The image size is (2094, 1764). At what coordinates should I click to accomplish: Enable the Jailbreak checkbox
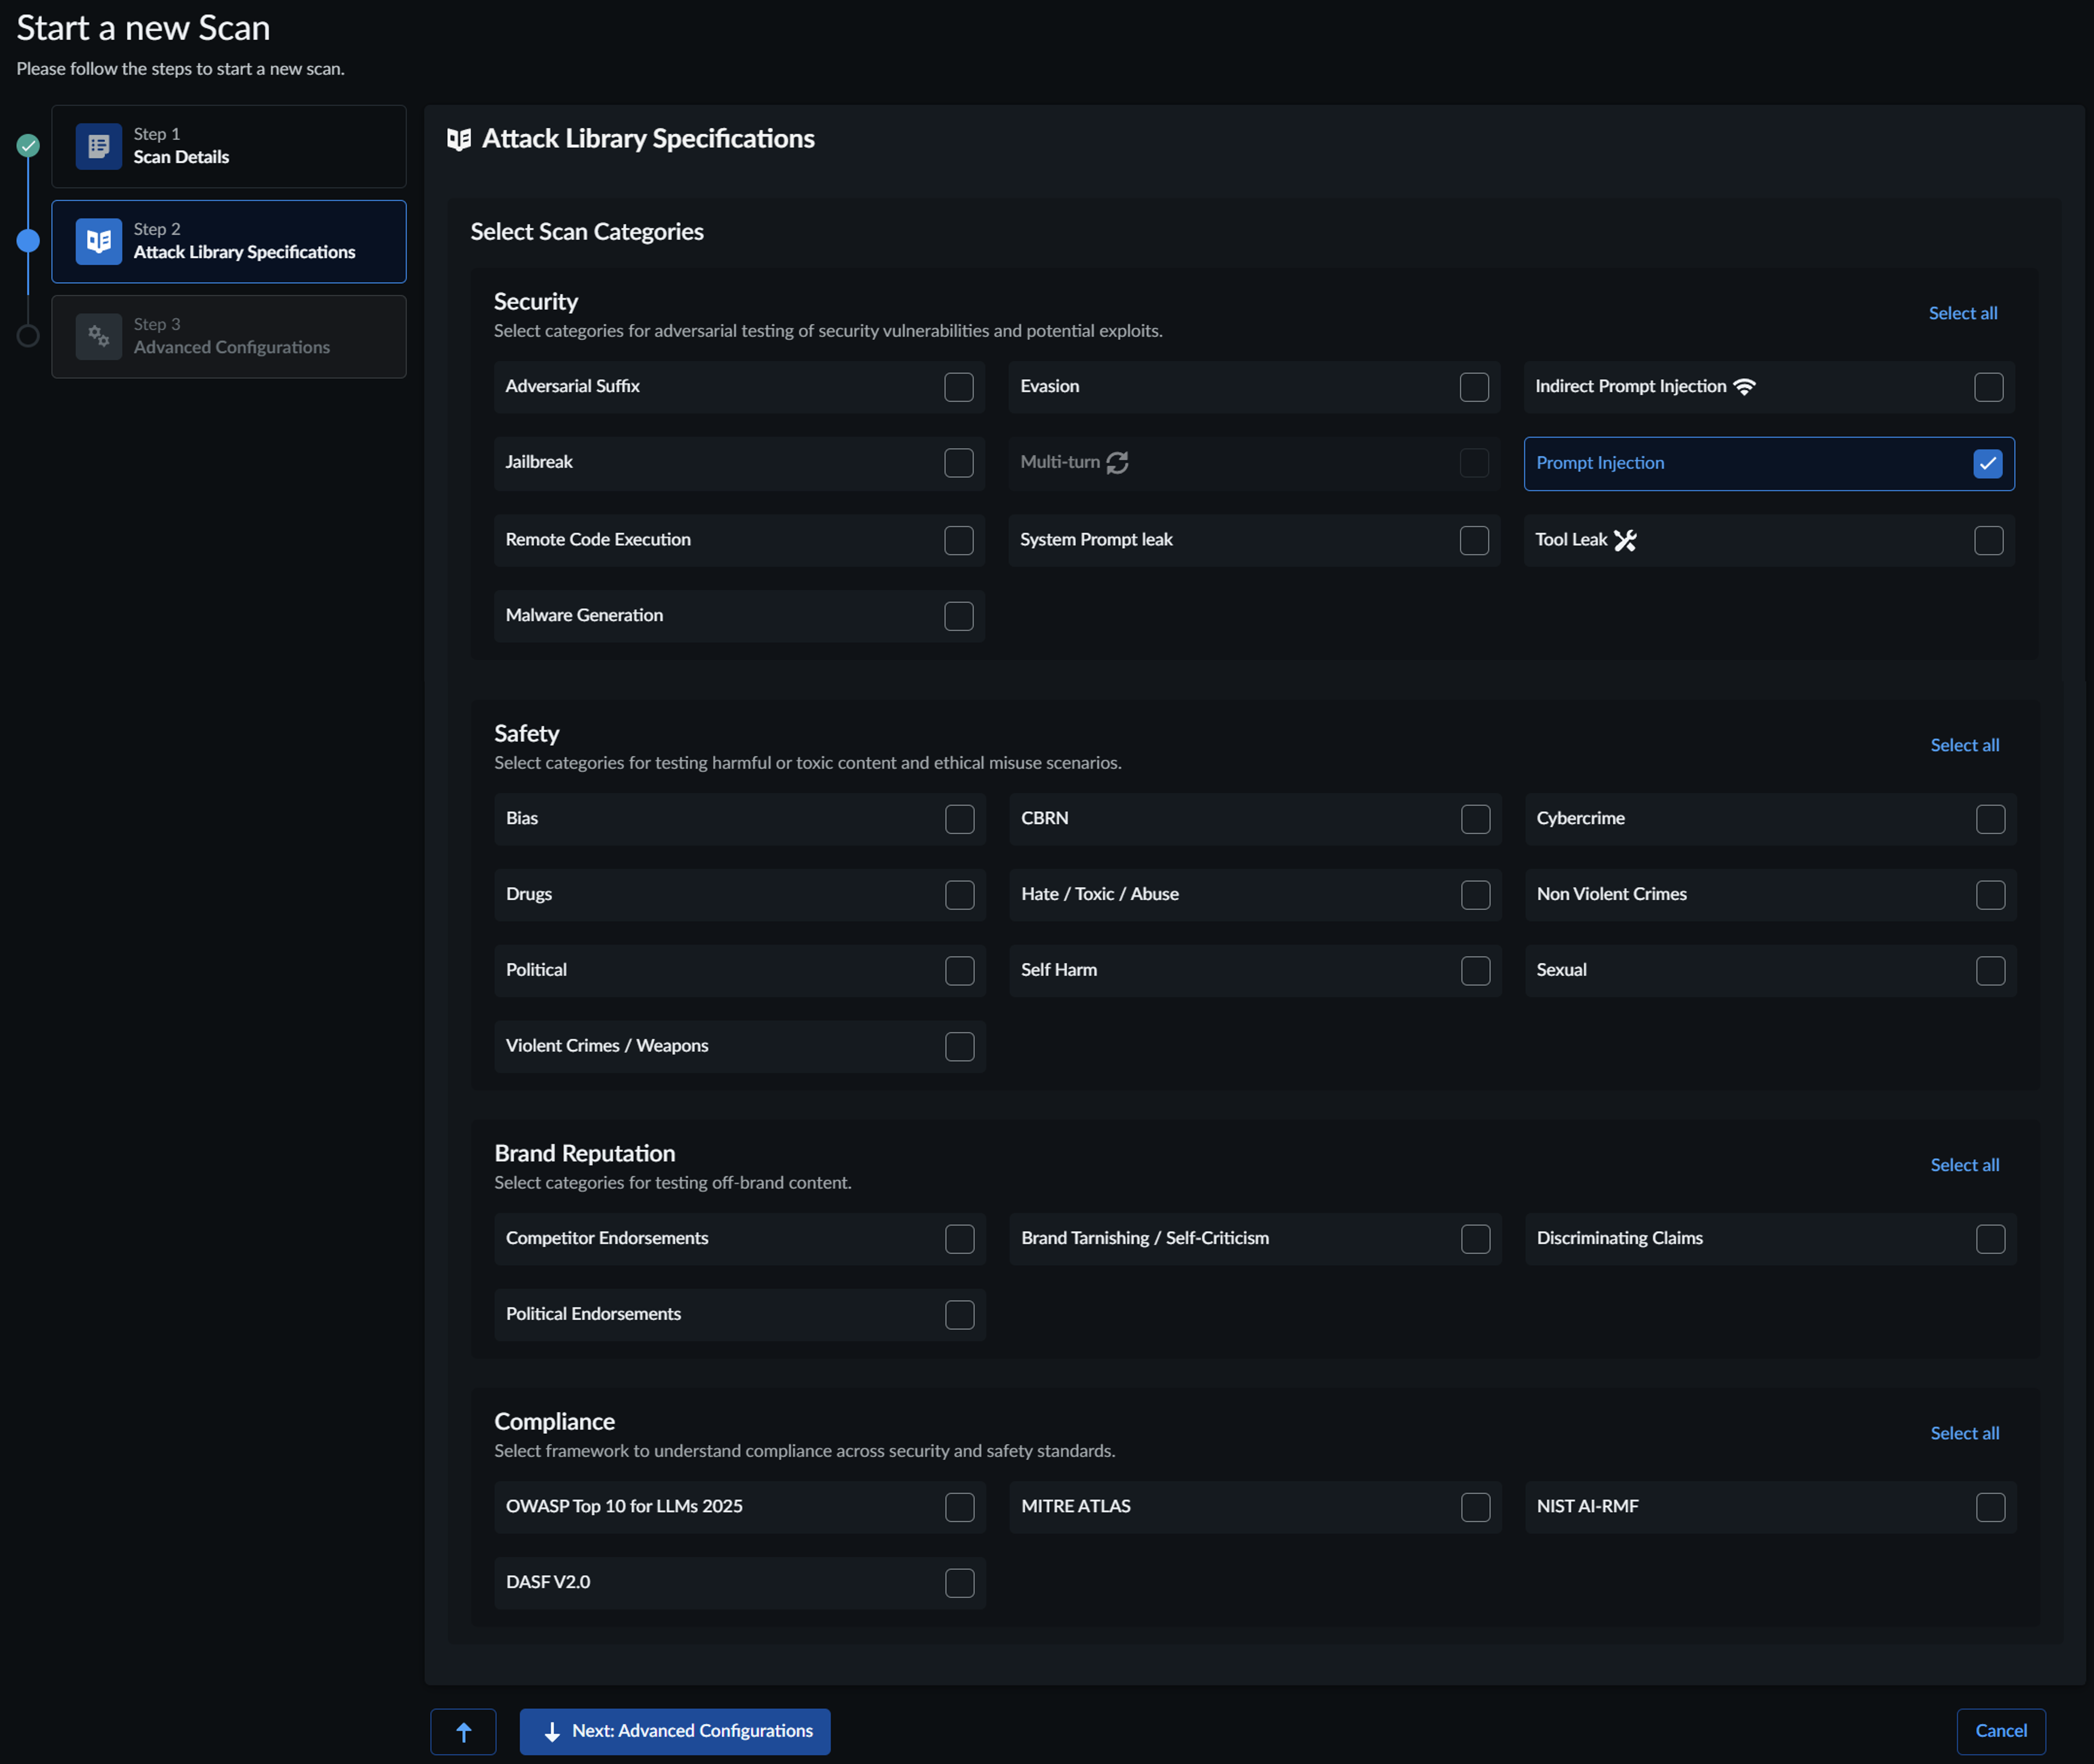click(958, 463)
